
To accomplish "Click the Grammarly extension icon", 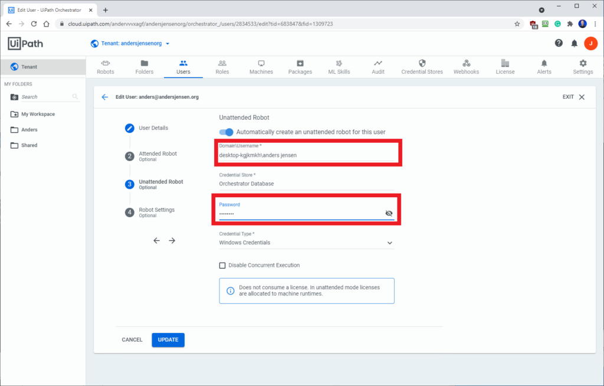I will click(x=557, y=24).
